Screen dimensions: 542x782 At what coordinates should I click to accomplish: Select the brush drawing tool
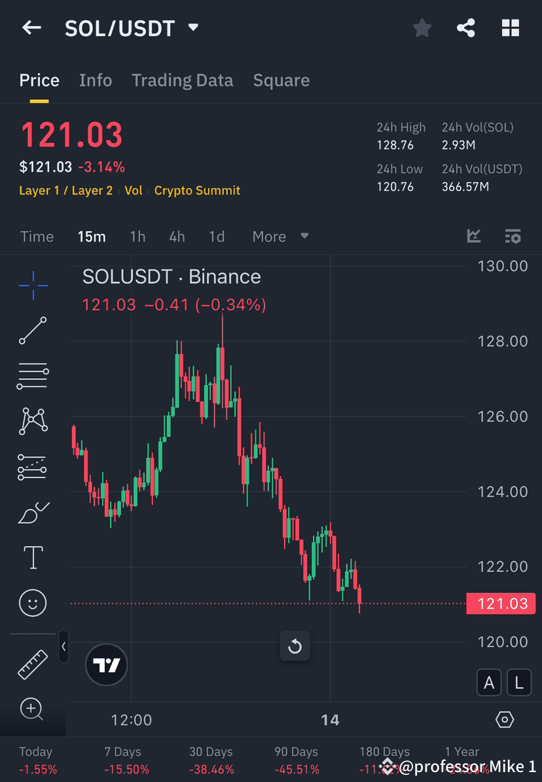(33, 512)
